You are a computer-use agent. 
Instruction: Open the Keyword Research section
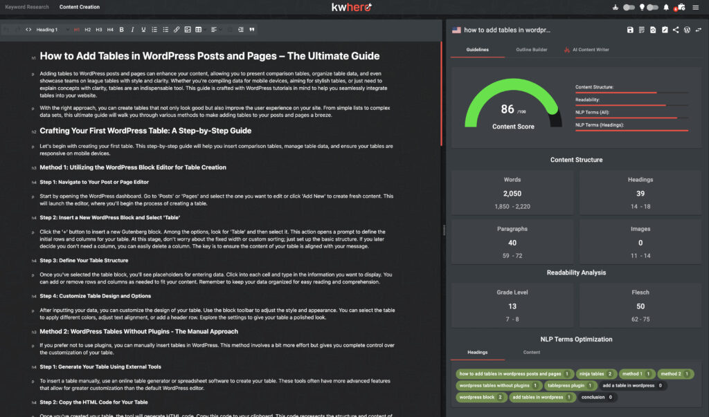click(26, 7)
